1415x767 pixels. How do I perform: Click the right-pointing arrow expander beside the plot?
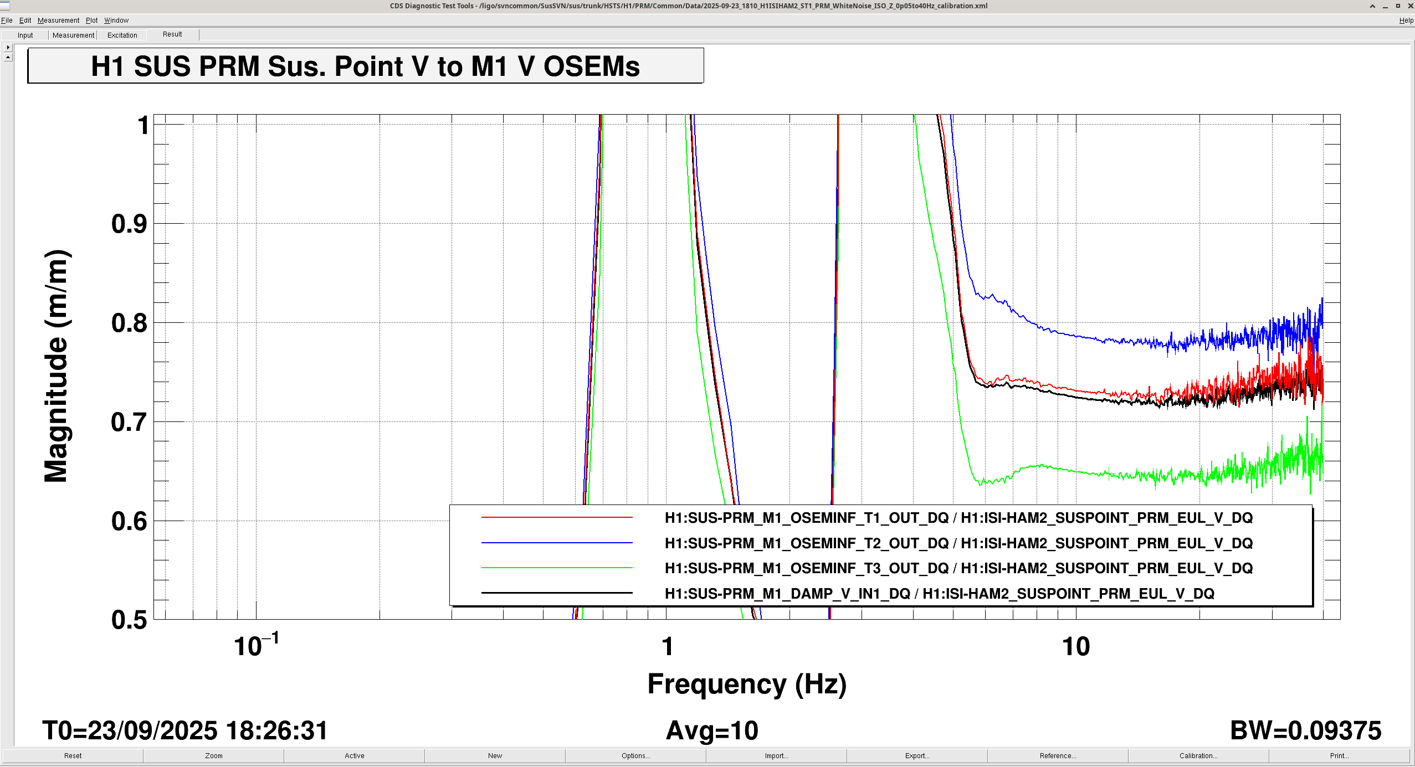(x=8, y=48)
